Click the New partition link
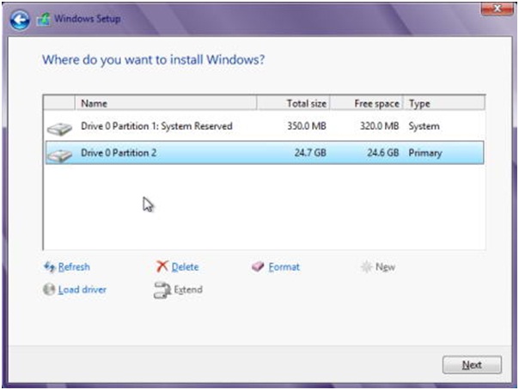 click(x=385, y=266)
